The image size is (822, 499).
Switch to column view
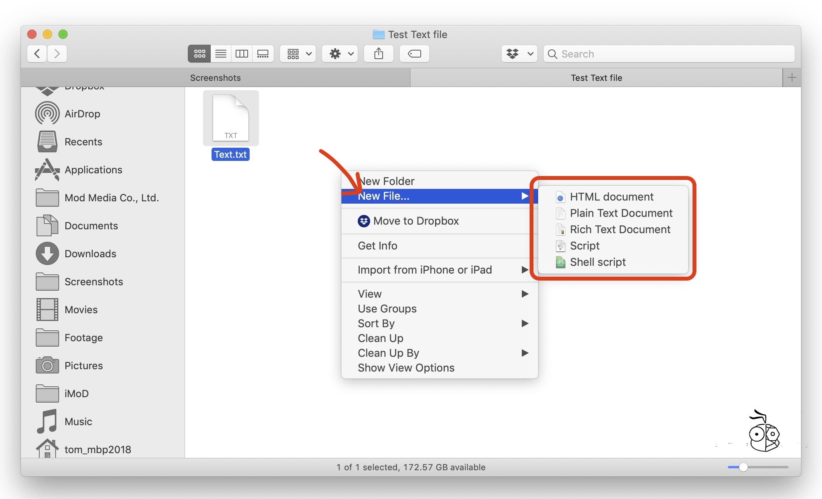241,54
